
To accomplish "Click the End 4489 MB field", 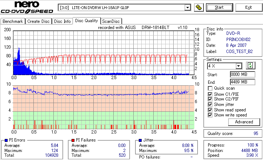I will pyautogui.click(x=243, y=82).
